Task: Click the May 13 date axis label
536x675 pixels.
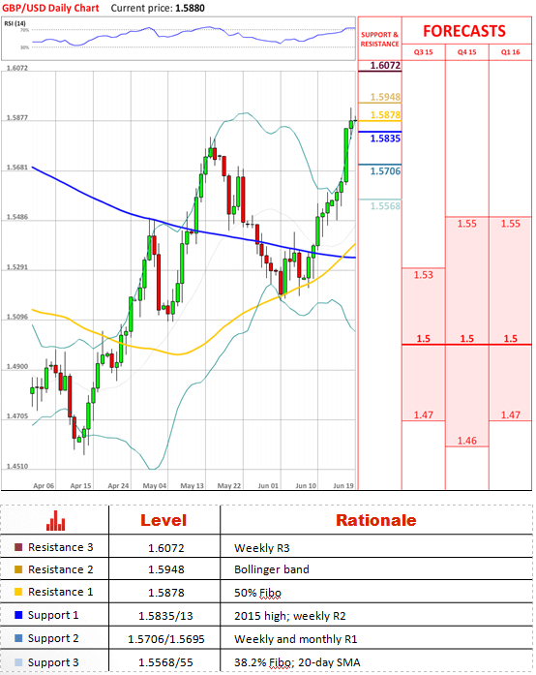Action: pos(192,485)
